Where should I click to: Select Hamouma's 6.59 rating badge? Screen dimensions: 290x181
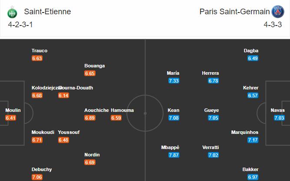[116, 118]
